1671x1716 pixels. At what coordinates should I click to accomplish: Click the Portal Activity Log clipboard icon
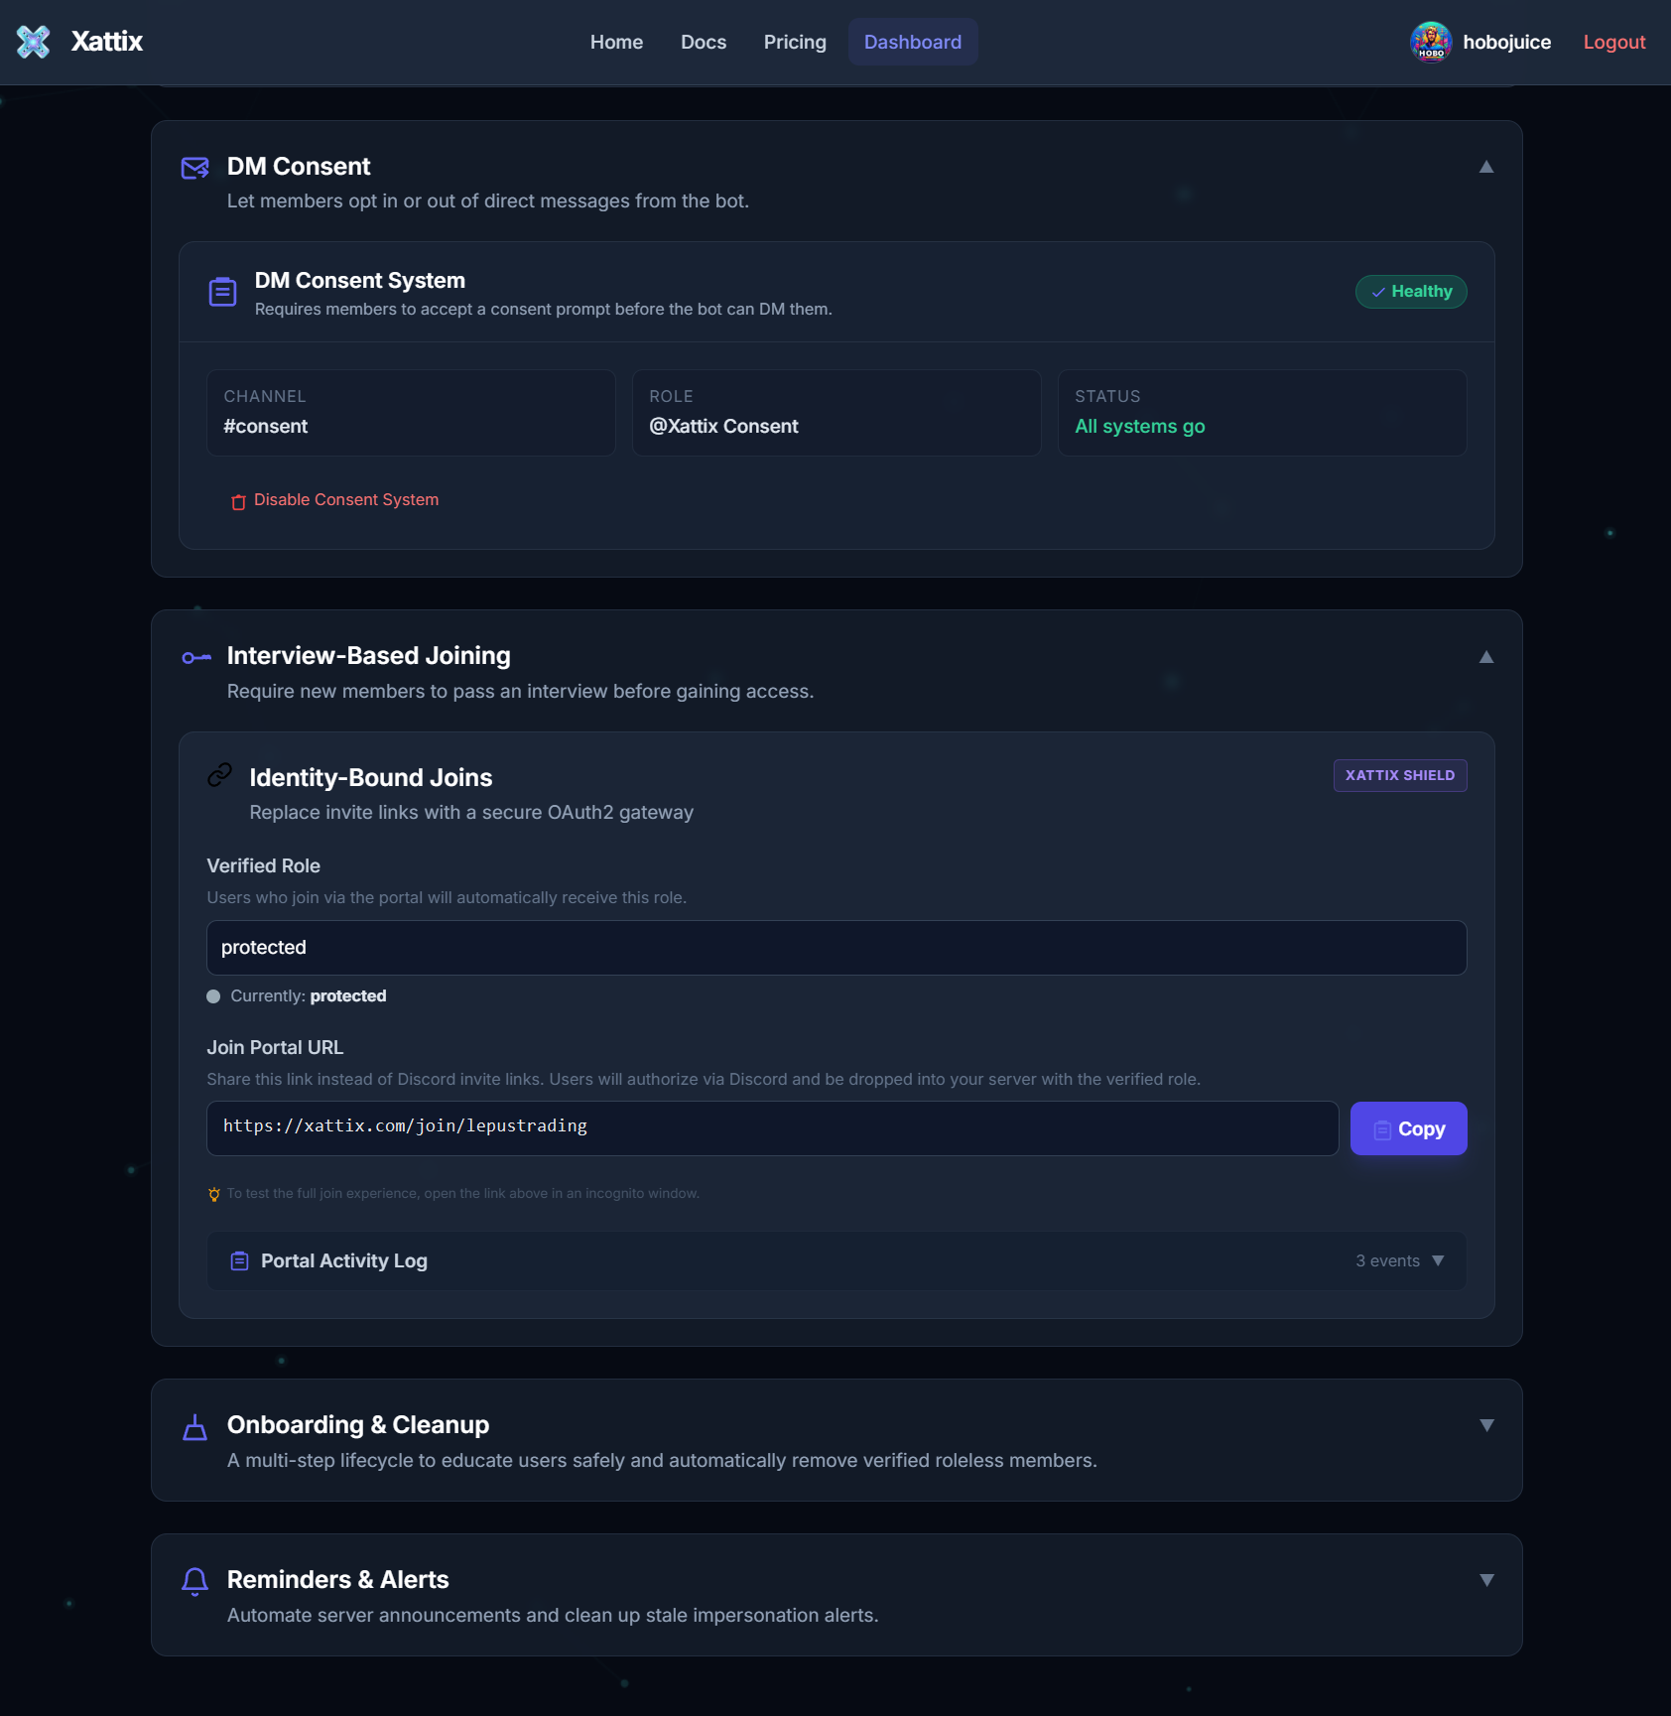(x=239, y=1261)
